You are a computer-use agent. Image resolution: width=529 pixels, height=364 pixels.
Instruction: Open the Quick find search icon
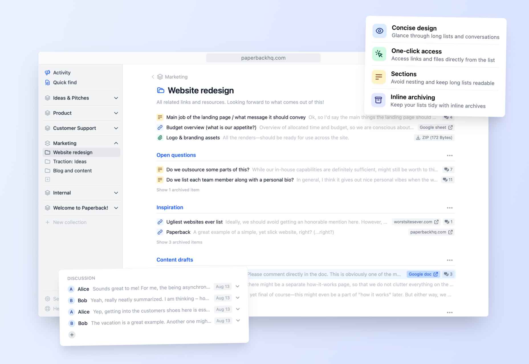[47, 82]
